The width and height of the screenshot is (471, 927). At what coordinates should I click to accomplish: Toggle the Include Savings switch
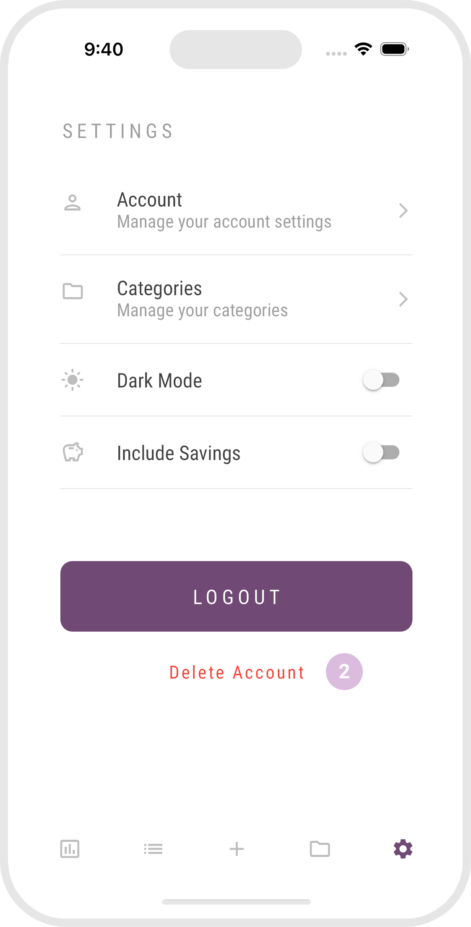click(381, 452)
